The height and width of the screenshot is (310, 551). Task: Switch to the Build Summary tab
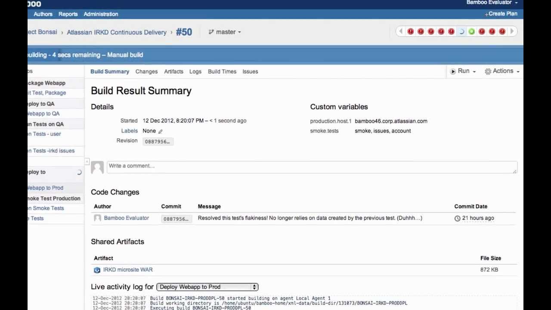tap(110, 71)
